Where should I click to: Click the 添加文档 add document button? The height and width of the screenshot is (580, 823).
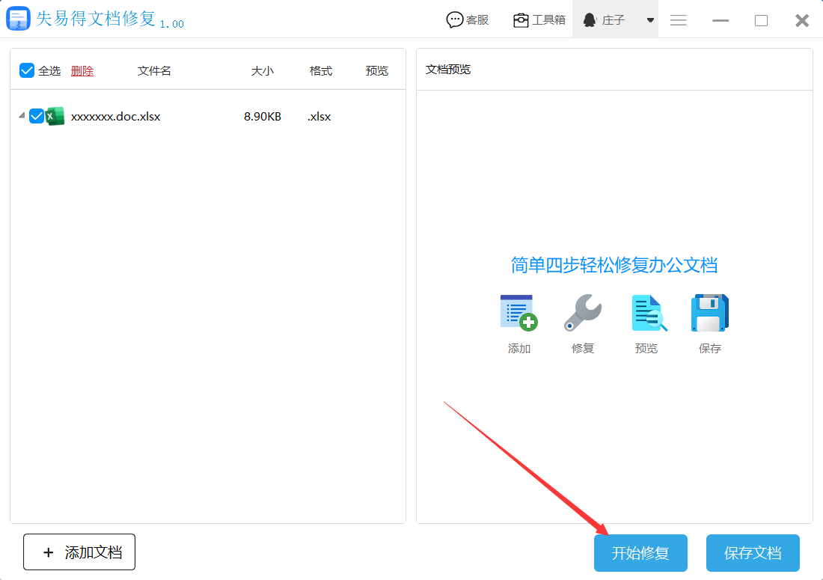pos(79,552)
